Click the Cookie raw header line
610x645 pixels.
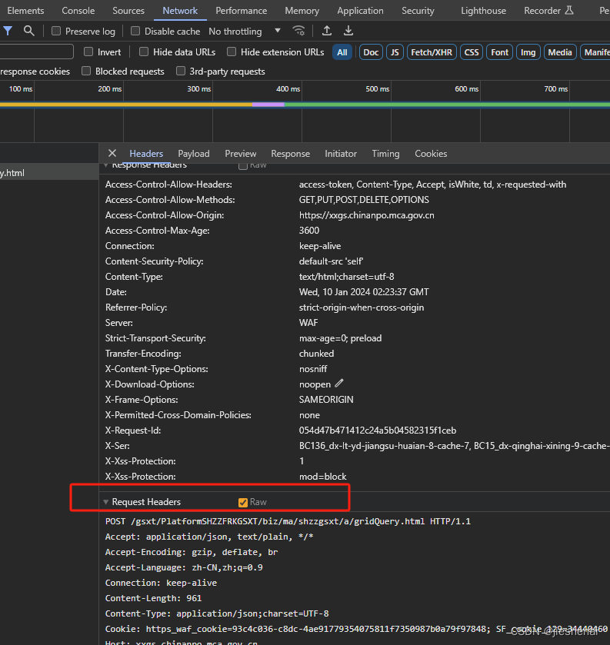(x=356, y=629)
